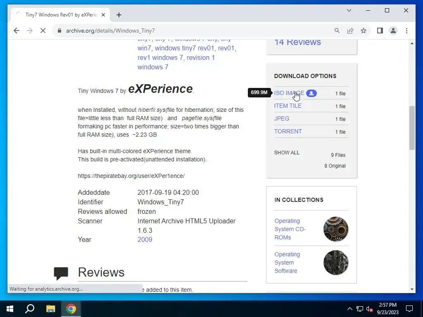Screen dimensions: 423x317
Task: Show hidden tray icons chevron
Action: click(349, 309)
